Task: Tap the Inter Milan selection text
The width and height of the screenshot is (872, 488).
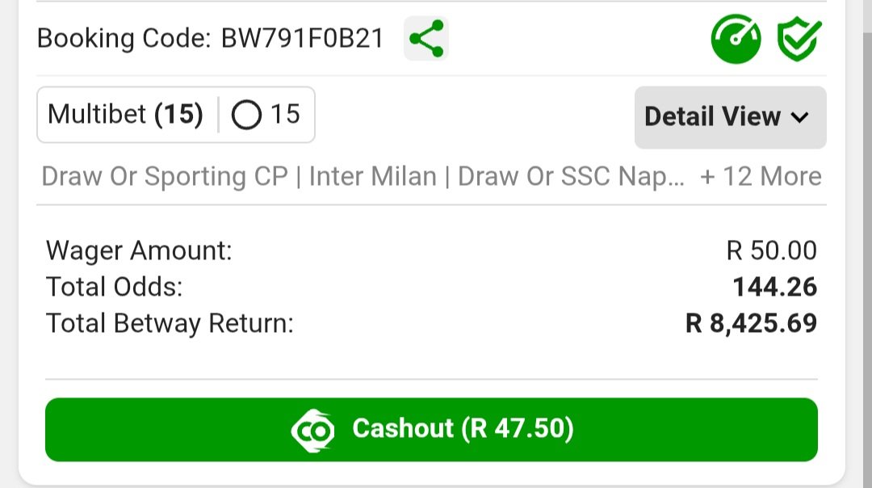Action: coord(372,176)
